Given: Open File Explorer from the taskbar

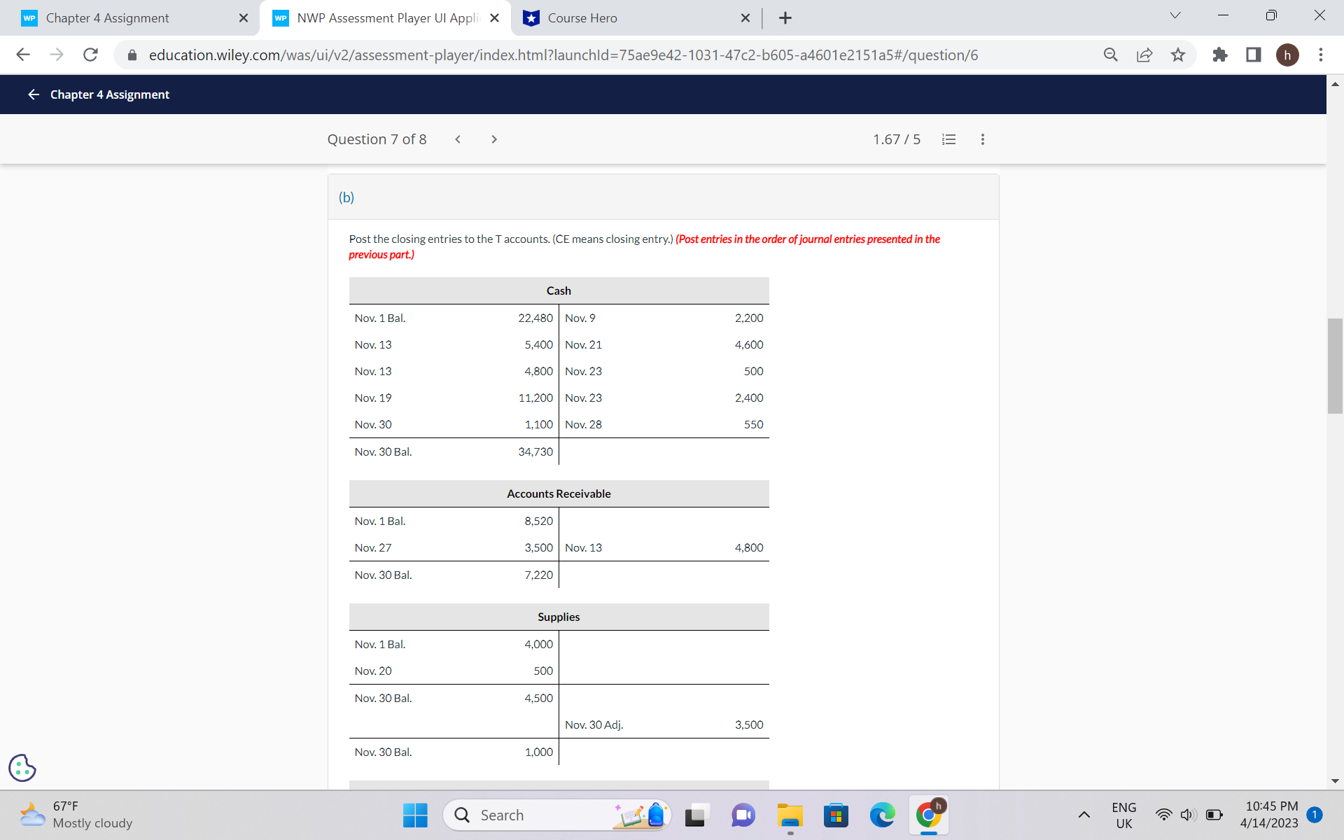Looking at the screenshot, I should coord(790,815).
